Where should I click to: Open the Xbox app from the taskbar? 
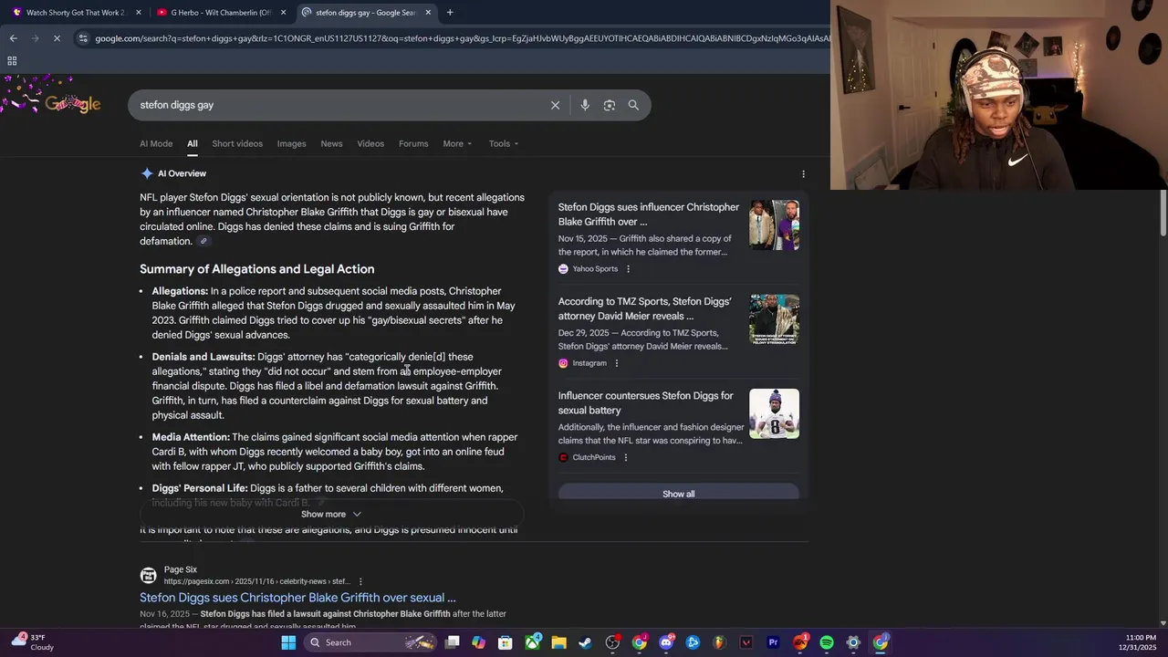(x=532, y=642)
